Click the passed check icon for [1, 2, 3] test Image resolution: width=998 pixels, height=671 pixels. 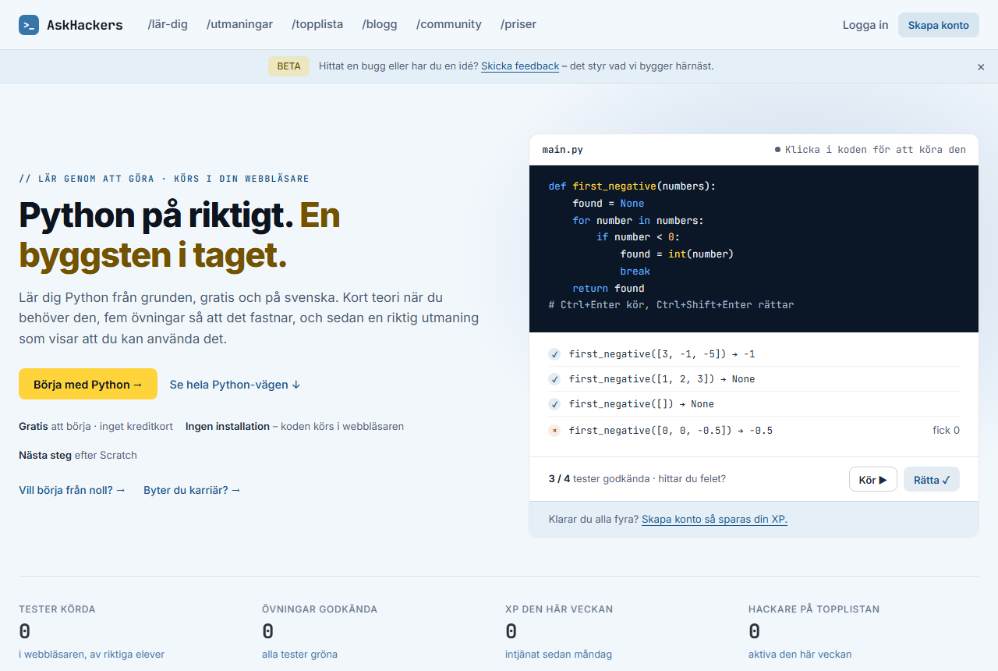click(554, 379)
